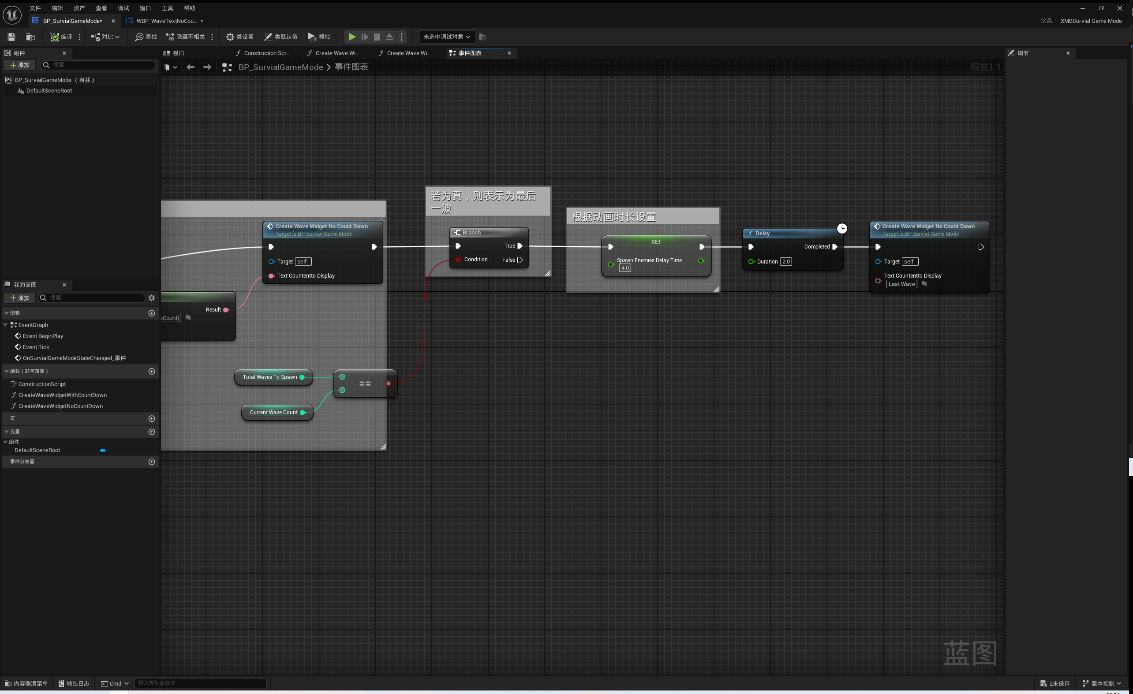
Task: Click the 我的蓝图 search field
Action: coord(91,297)
